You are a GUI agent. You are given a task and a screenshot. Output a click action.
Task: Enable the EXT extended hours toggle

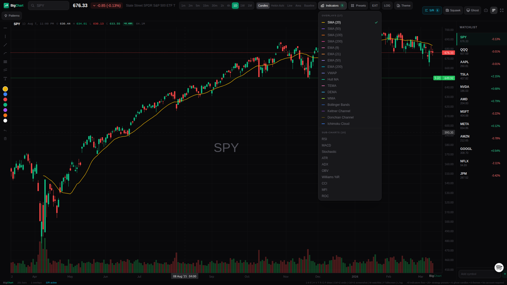tap(375, 6)
